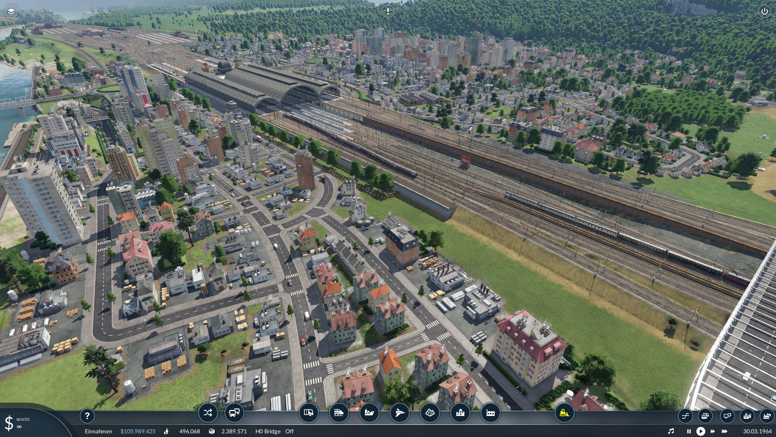Viewport: 776px width, 437px height.
Task: Click the population count 496.068
Action: pyautogui.click(x=190, y=431)
